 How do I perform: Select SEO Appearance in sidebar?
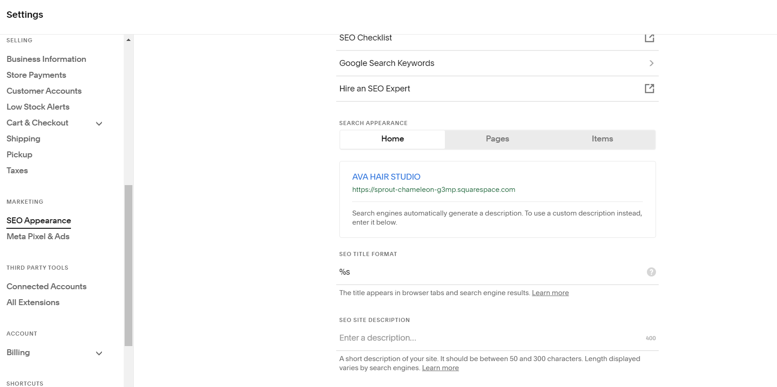coord(39,221)
